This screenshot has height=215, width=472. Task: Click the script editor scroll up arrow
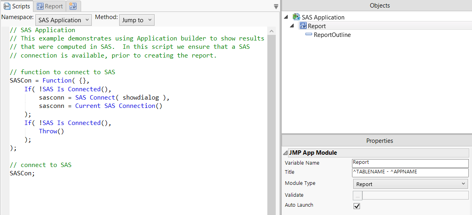click(x=272, y=31)
